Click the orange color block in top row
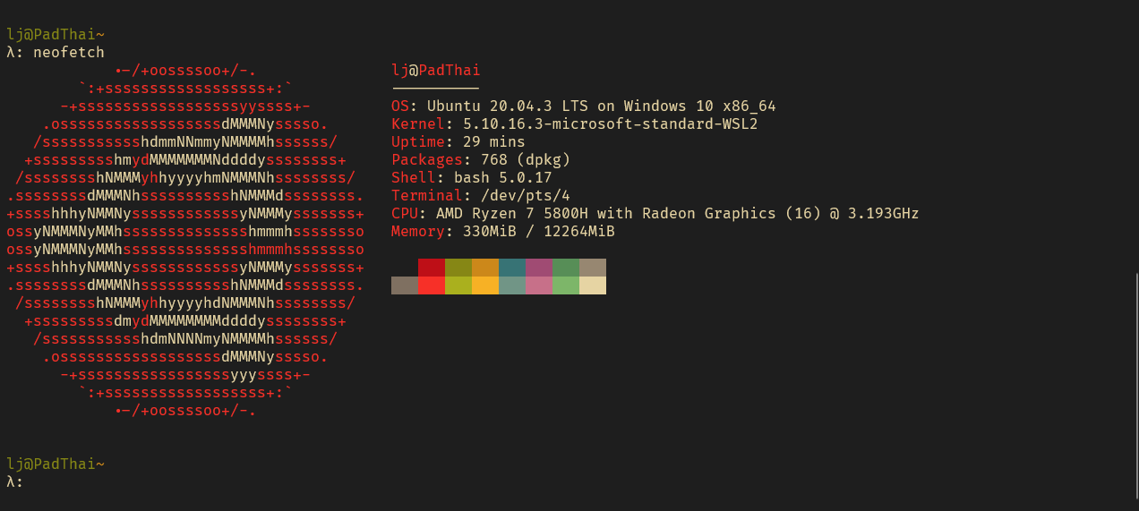This screenshot has width=1139, height=511. (x=485, y=268)
